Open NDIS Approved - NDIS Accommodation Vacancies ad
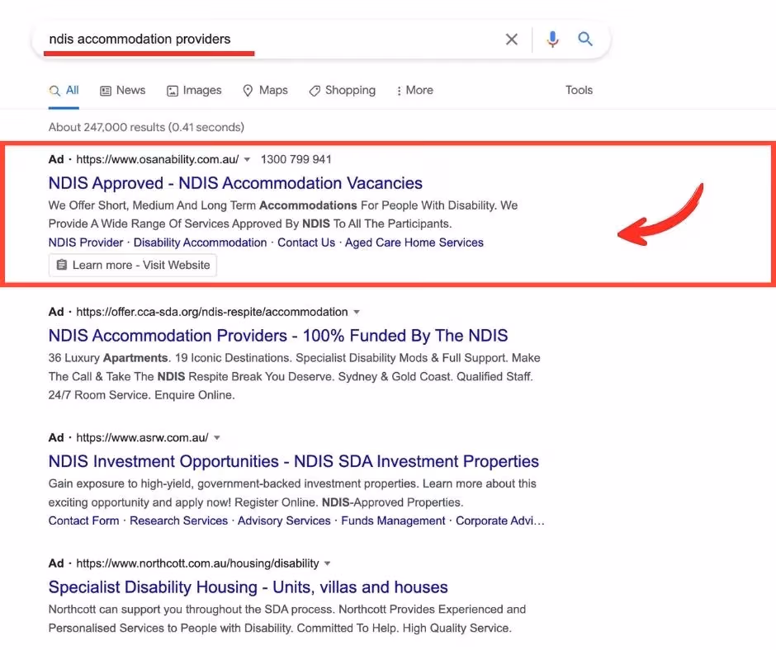 pyautogui.click(x=235, y=183)
